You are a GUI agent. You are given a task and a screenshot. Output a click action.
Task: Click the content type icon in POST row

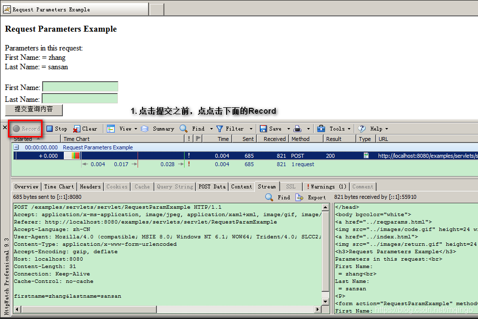pyautogui.click(x=366, y=156)
